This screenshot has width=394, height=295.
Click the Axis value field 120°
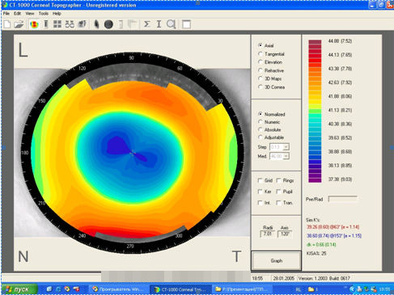coord(285,234)
